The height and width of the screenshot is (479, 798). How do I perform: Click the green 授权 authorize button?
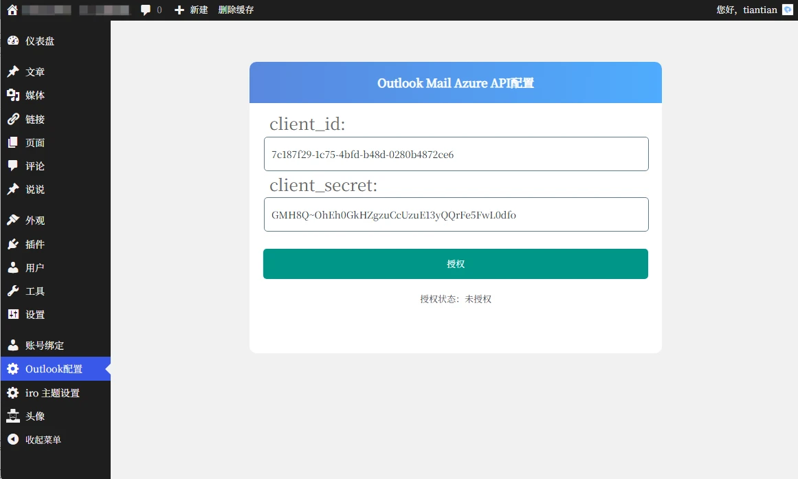point(456,264)
